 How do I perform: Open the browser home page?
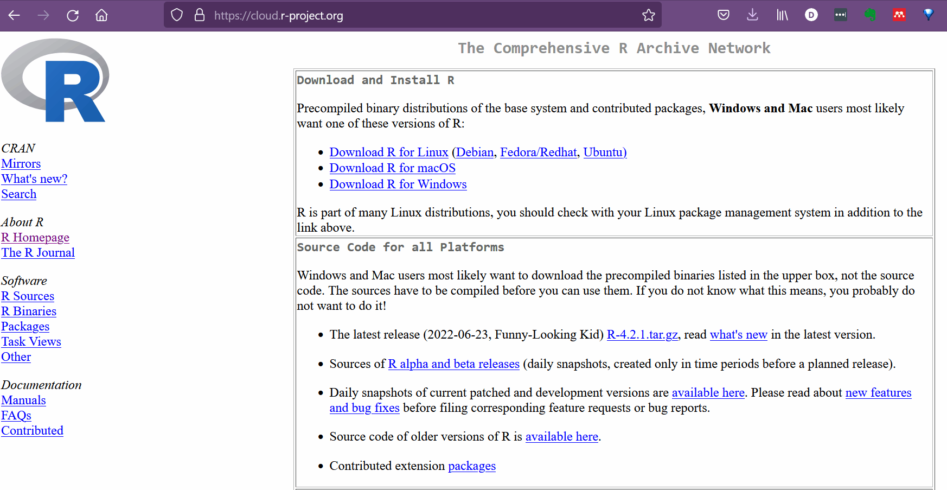pos(101,15)
